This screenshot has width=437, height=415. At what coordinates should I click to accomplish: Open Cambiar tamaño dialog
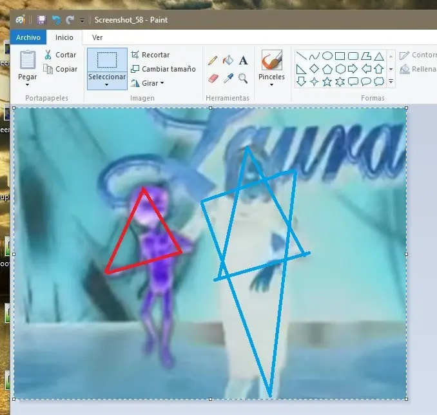163,69
